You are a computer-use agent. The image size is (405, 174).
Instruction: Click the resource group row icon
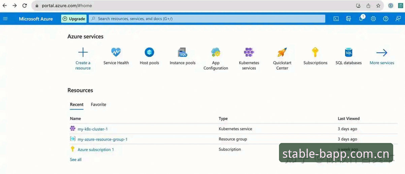72,139
